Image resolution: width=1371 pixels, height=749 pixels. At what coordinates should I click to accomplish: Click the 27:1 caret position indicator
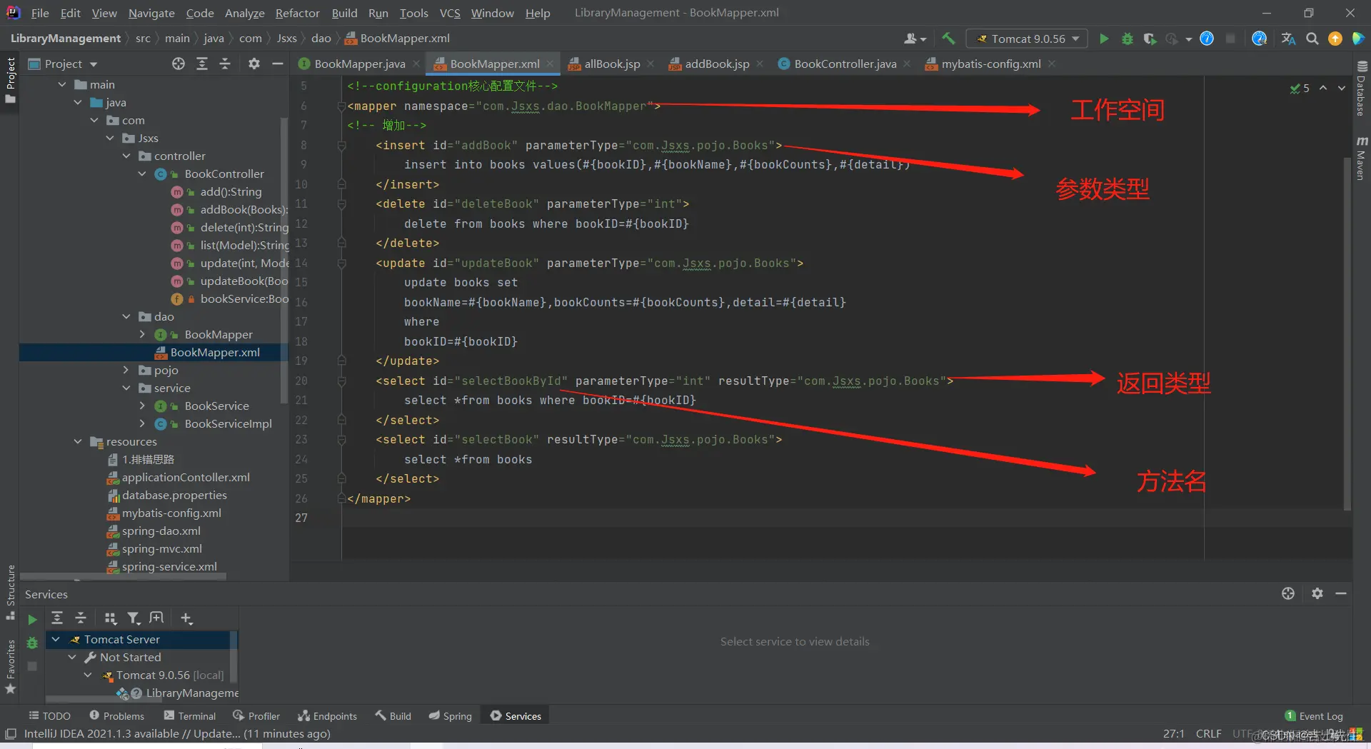1173,733
